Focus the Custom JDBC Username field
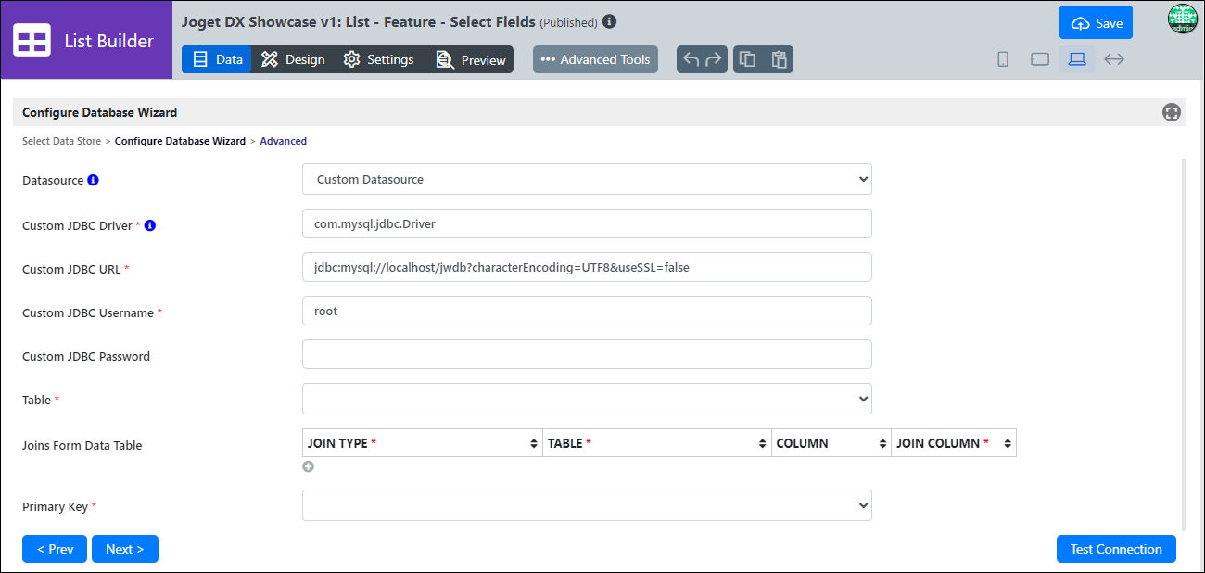The width and height of the screenshot is (1205, 573). 587,311
